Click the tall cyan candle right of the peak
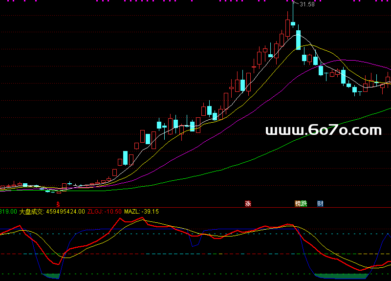 point(298,39)
